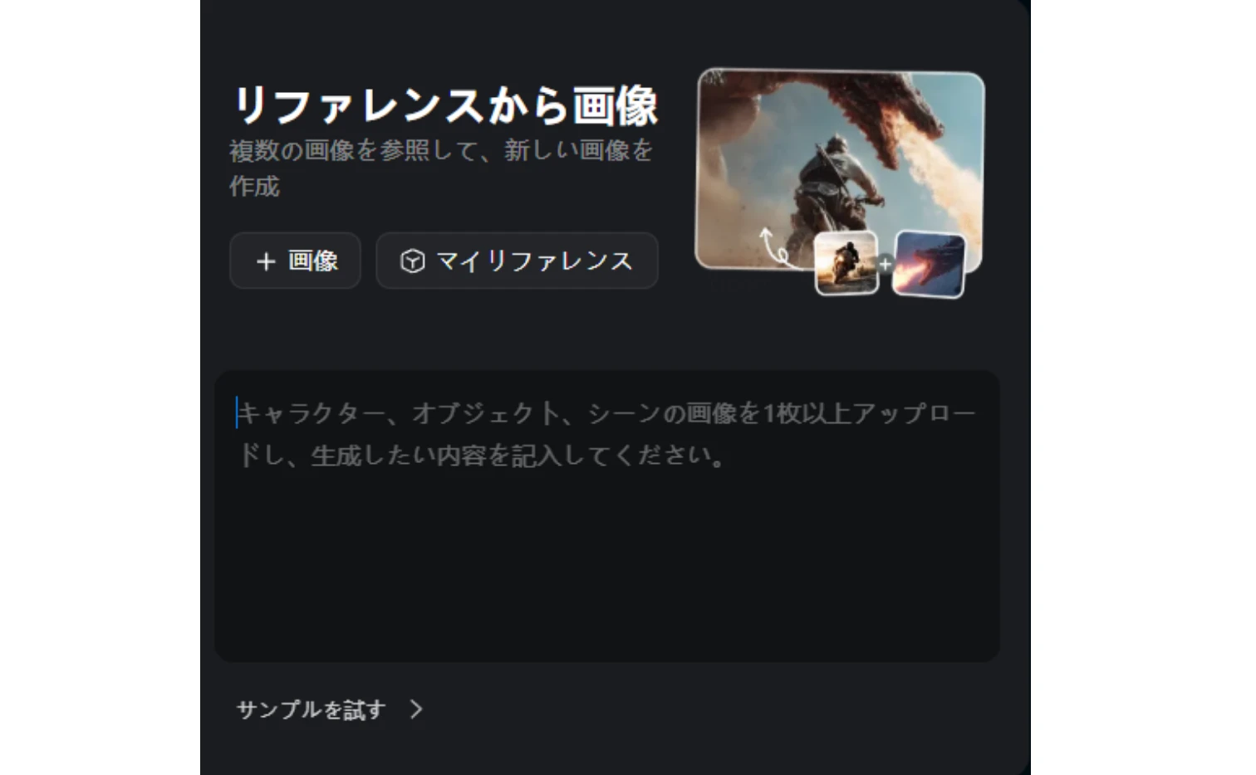The height and width of the screenshot is (775, 1256).
Task: Click the リファレンスから画像 heading
Action: (445, 105)
